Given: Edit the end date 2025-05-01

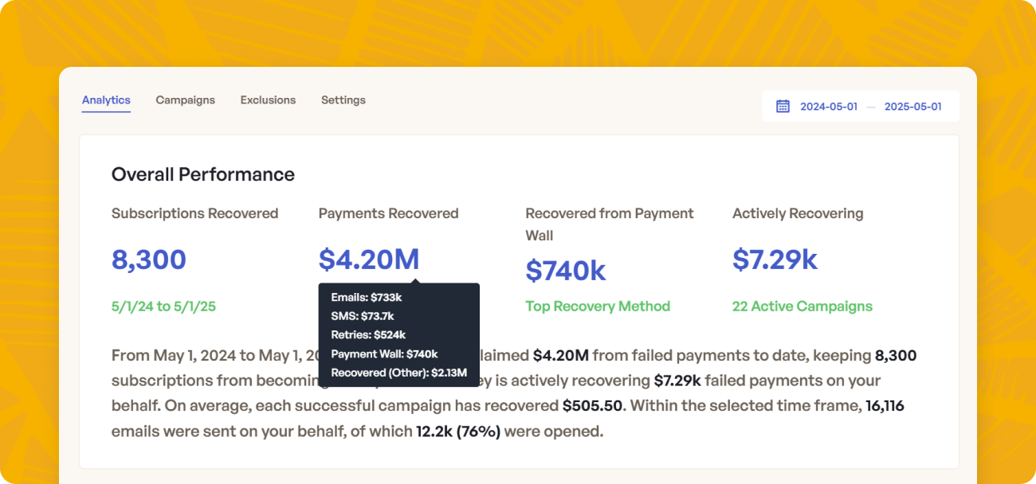Looking at the screenshot, I should (912, 107).
